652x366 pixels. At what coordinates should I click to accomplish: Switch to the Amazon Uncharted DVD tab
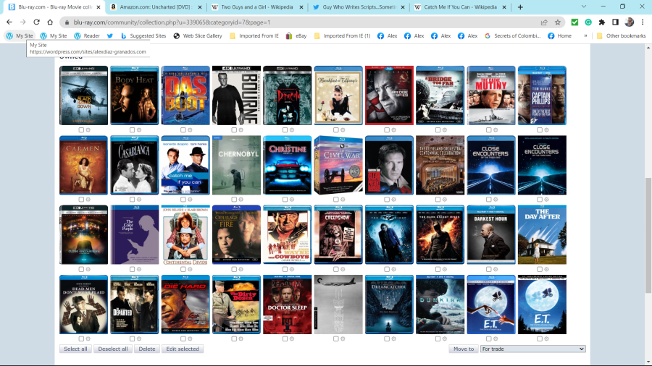point(154,7)
